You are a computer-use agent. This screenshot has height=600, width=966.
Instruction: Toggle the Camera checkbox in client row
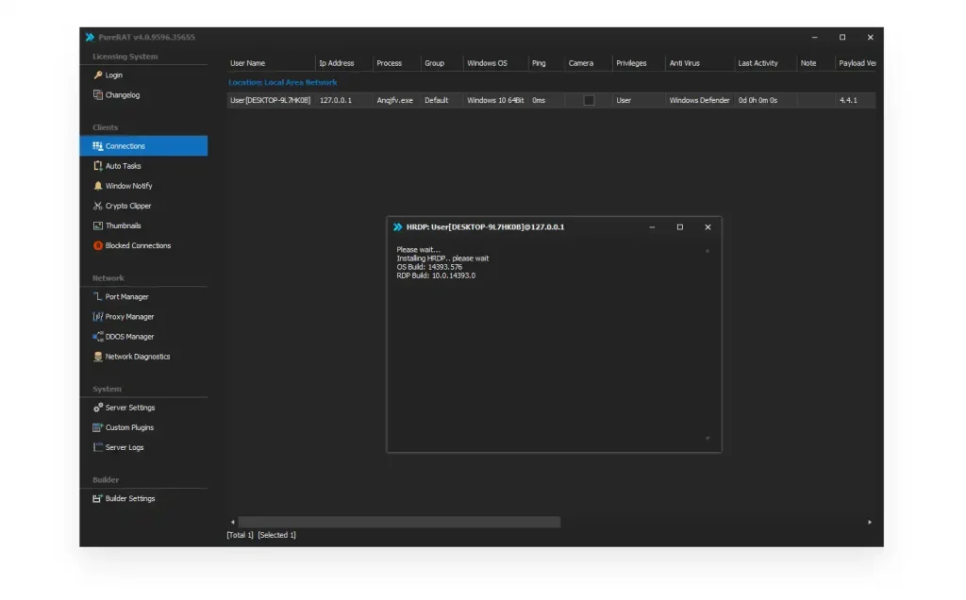589,100
